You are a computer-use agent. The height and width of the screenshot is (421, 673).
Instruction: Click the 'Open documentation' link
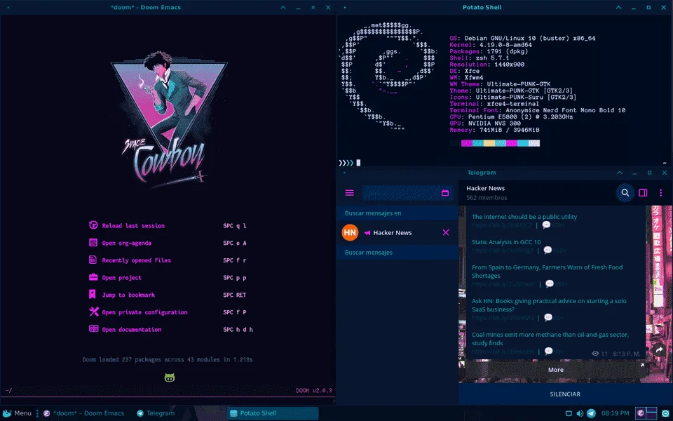pyautogui.click(x=131, y=330)
